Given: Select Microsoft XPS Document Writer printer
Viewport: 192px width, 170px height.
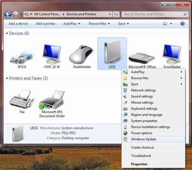Looking at the screenshot, I should tap(52, 100).
